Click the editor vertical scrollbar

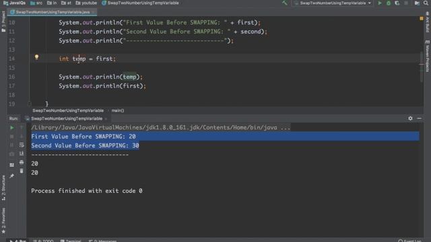(x=422, y=67)
